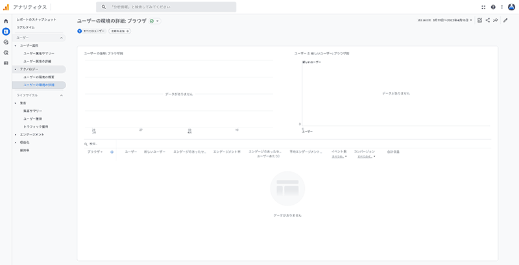Click the pencil Customize report icon

pyautogui.click(x=506, y=20)
